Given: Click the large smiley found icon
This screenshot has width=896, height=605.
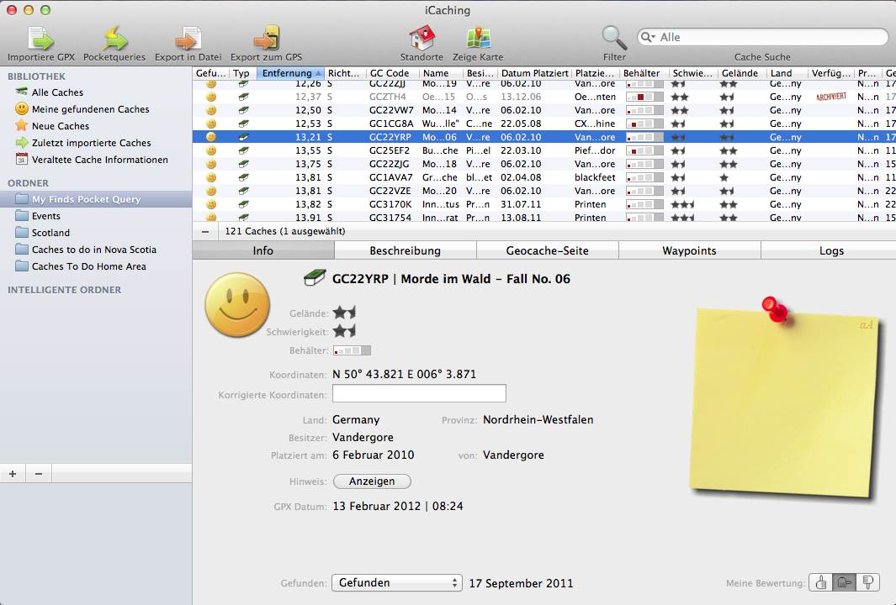Looking at the screenshot, I should [x=237, y=304].
